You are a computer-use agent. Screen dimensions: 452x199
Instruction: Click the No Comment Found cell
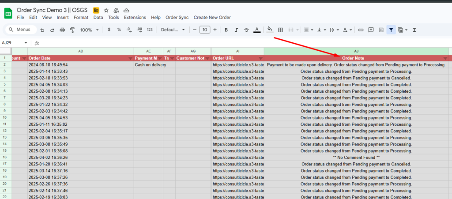[x=356, y=158]
